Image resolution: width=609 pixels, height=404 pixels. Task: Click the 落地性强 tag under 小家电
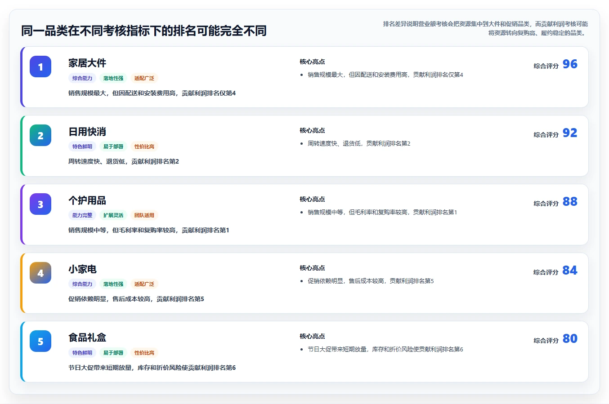[113, 284]
